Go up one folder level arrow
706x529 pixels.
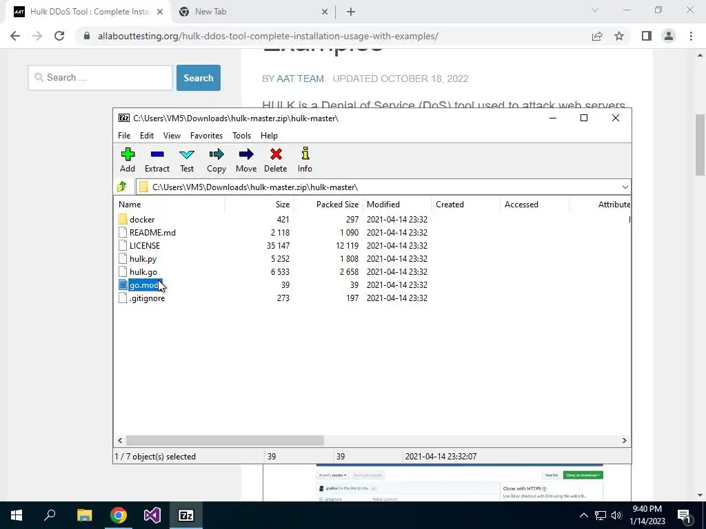pyautogui.click(x=121, y=187)
